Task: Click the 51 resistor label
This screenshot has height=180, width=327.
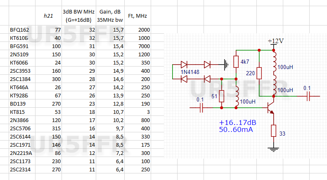Action: click(x=214, y=96)
